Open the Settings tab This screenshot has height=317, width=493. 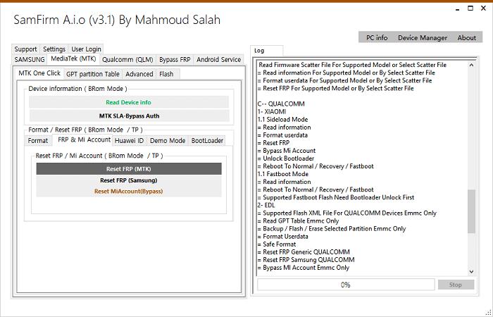[54, 49]
